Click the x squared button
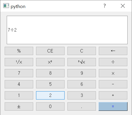132x115 pixels. (x=50, y=62)
